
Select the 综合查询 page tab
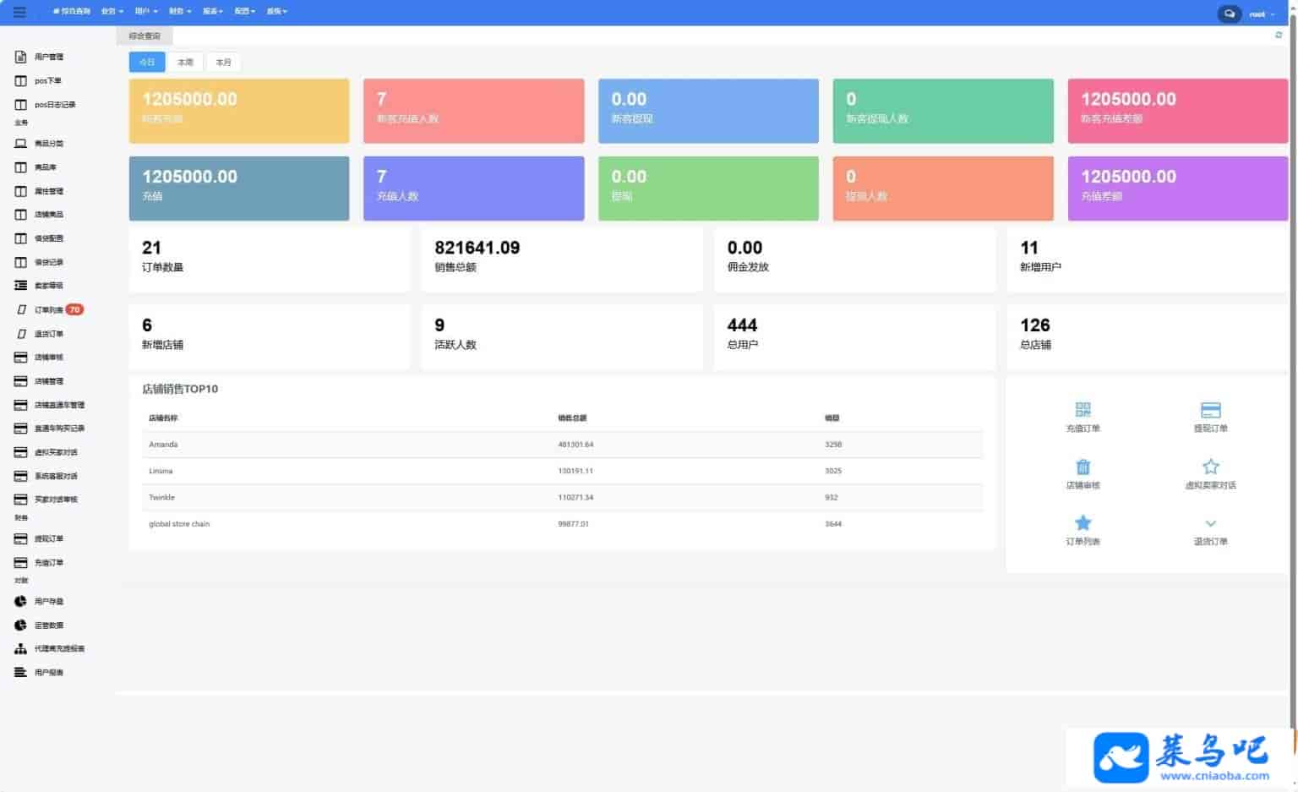pyautogui.click(x=145, y=36)
